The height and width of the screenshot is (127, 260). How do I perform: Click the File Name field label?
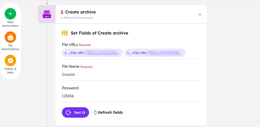pos(71,66)
